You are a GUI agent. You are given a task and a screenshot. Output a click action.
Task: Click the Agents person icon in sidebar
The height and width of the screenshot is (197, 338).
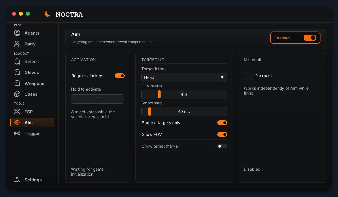coord(17,33)
